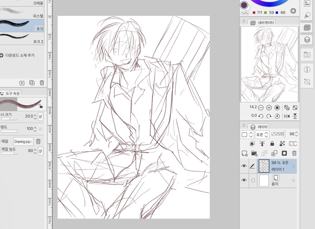Delete the Drawing paper texture
Image resolution: width=315 pixels, height=229 pixels.
click(38, 141)
